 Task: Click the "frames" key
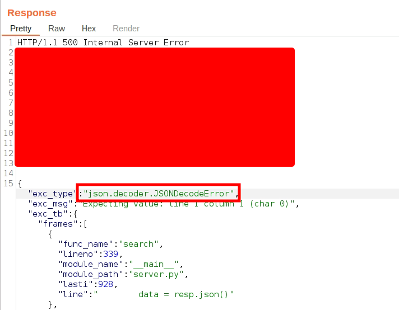[58, 224]
